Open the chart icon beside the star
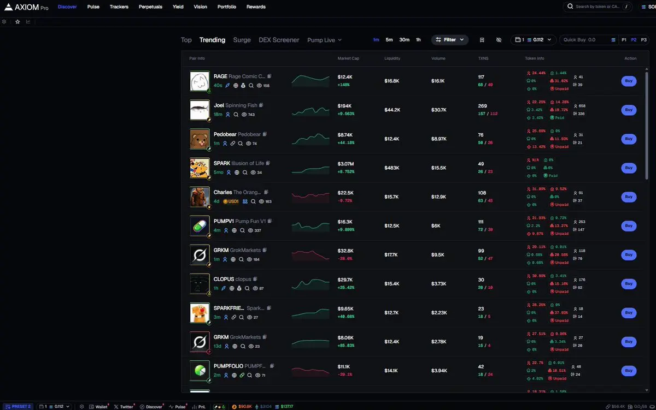656x410 pixels. [28, 22]
